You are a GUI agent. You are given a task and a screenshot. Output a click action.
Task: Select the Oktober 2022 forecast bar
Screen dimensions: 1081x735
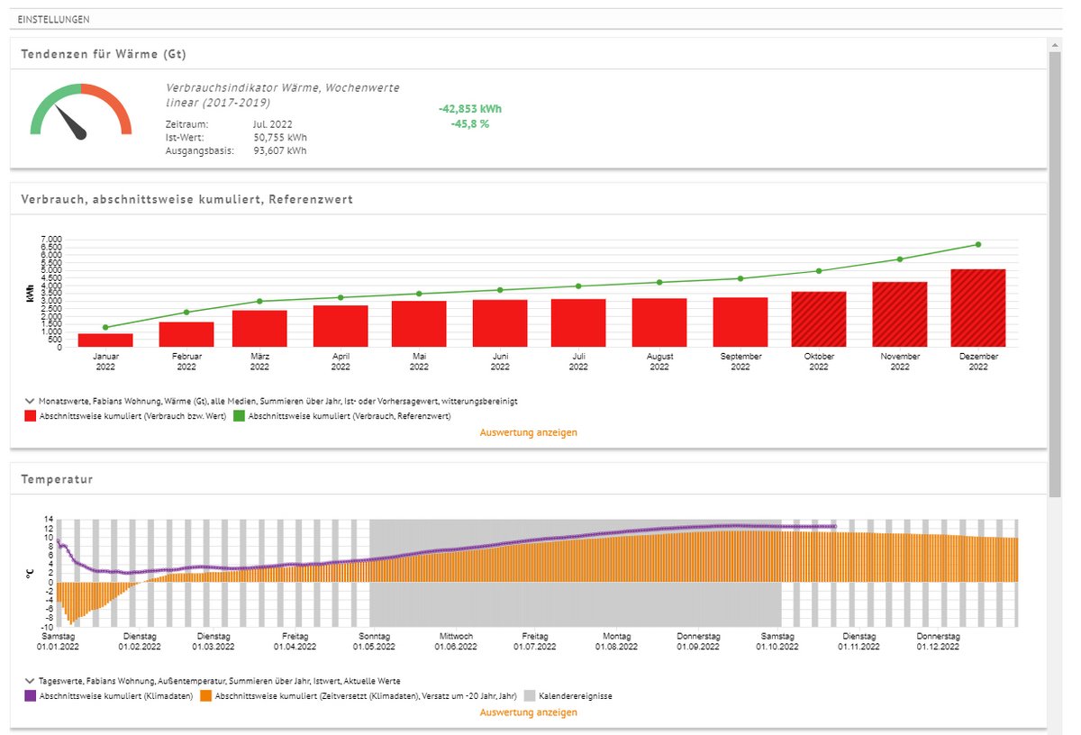click(819, 320)
